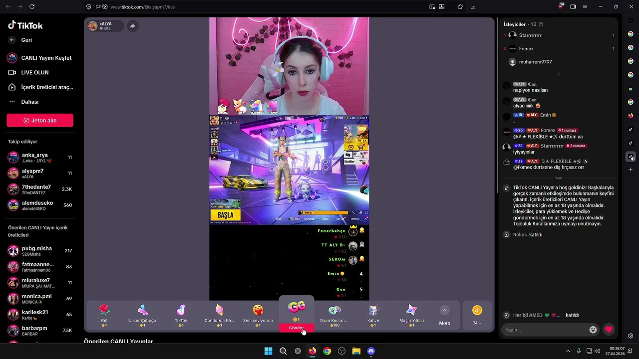Viewport: 639px width, 359px height.
Task: Open Discord from the taskbar
Action: click(371, 351)
